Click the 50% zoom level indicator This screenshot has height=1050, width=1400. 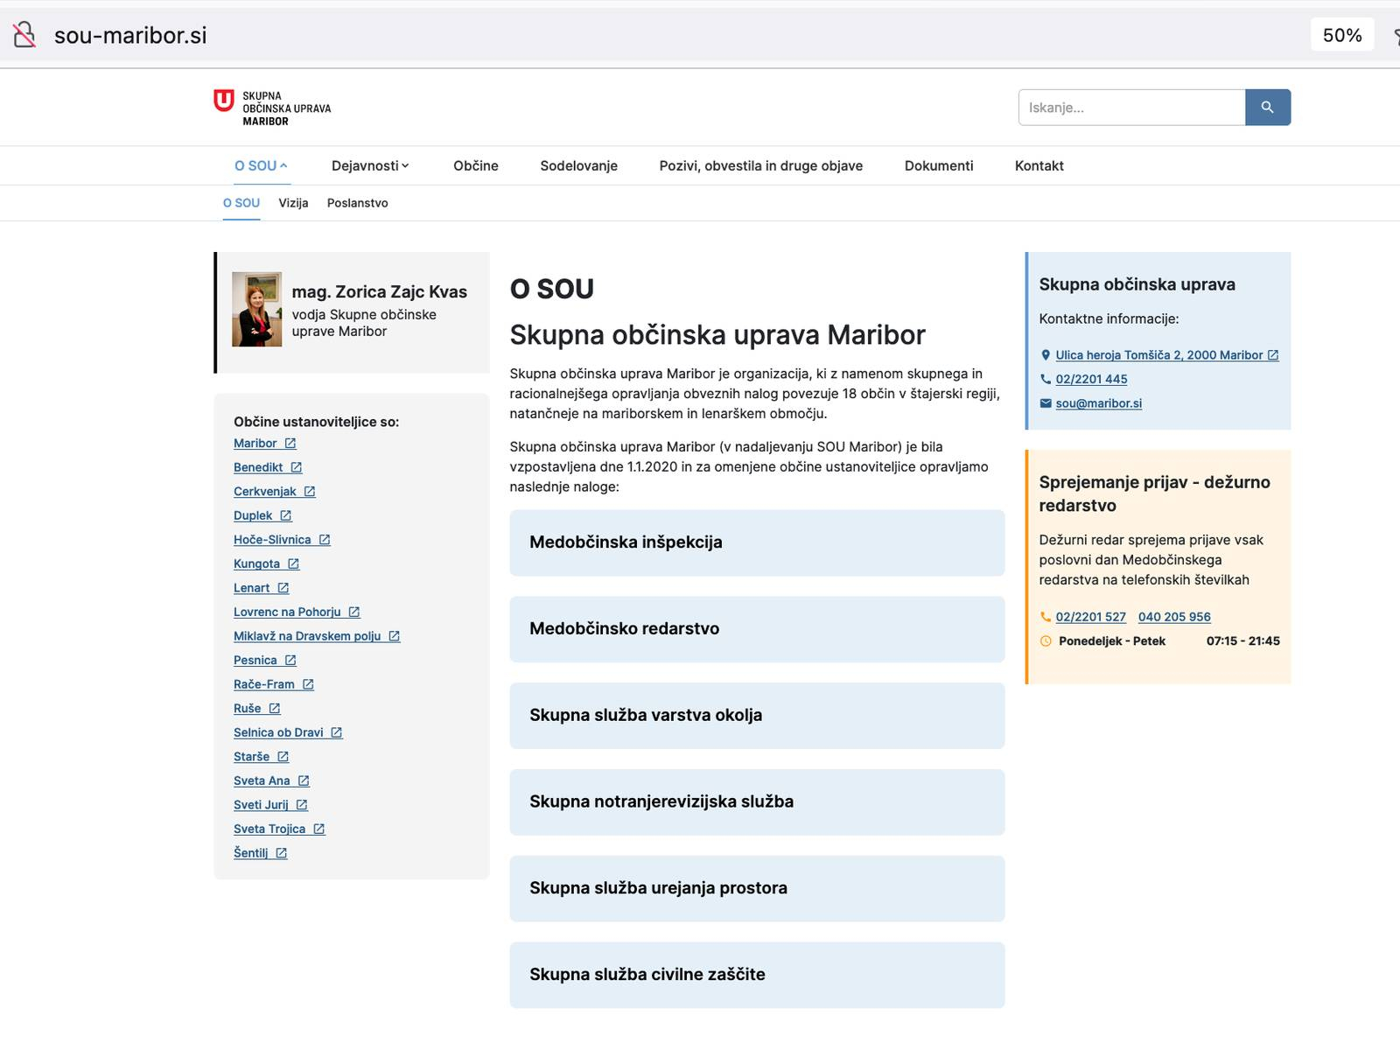pyautogui.click(x=1341, y=35)
